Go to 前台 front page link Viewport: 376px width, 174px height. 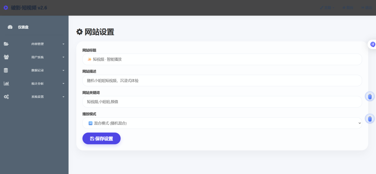pos(347,8)
